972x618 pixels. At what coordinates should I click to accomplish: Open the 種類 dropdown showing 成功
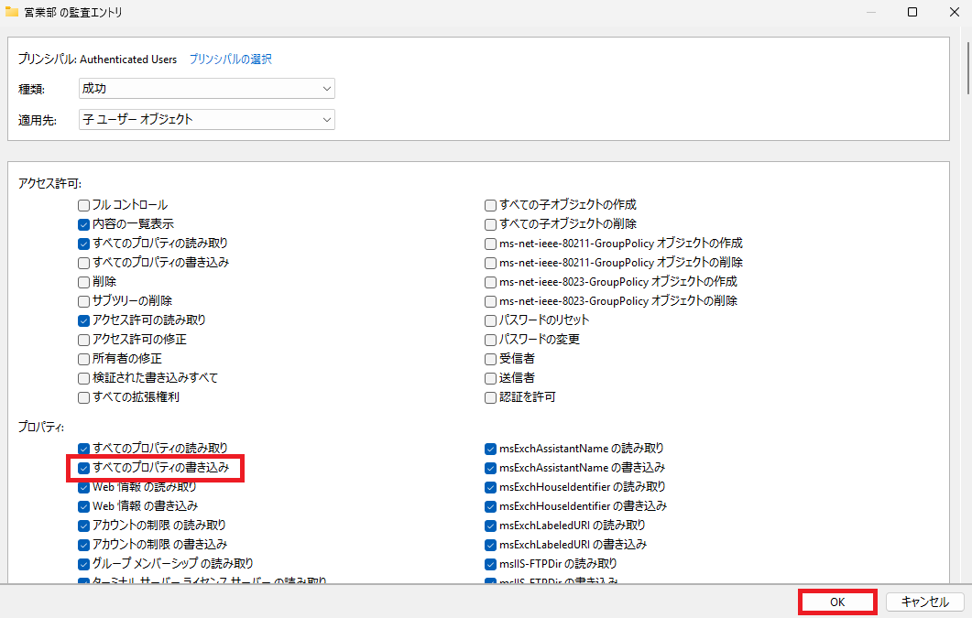tap(207, 89)
